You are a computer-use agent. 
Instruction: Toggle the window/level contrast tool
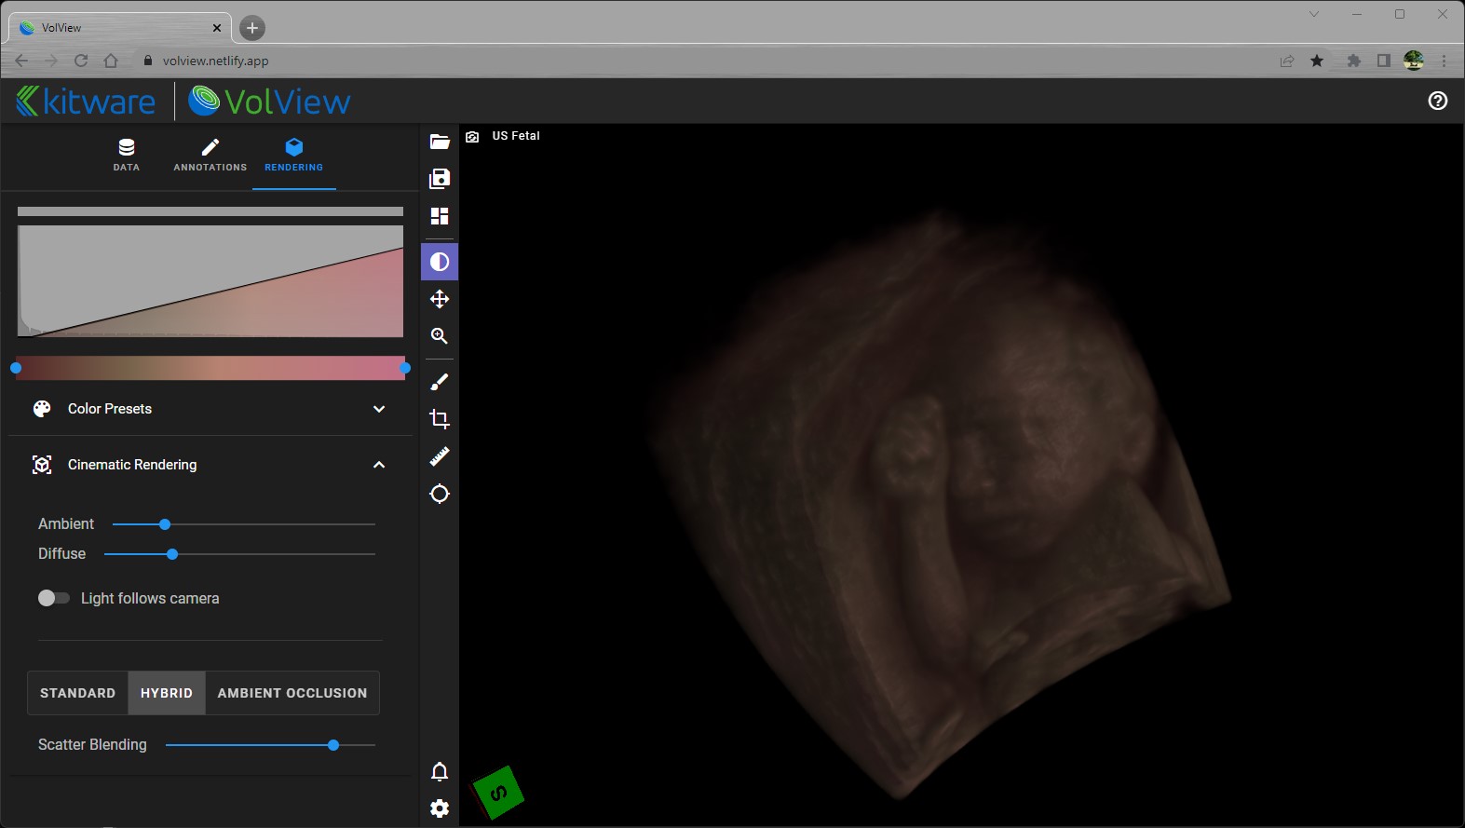point(440,262)
